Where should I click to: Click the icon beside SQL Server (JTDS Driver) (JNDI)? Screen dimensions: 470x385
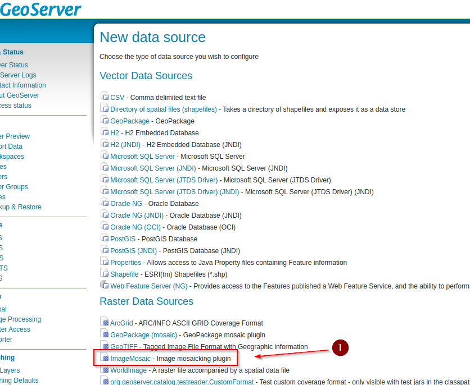(105, 190)
